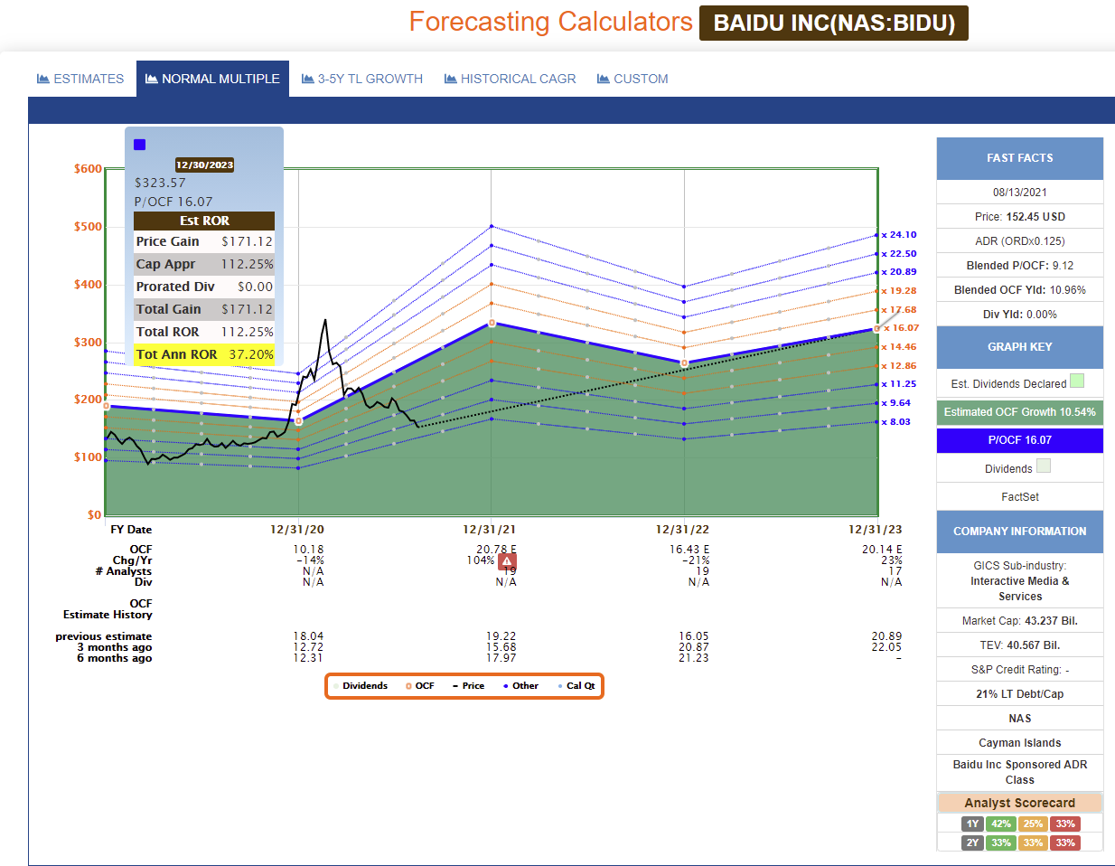Click the 1Y analyst scorecard badge
Screen dimensions: 1115x866
[972, 824]
